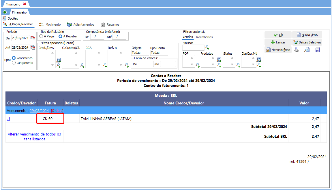Image resolution: width=332 pixels, height=191 pixels.
Task: Click the C.Custos/Cli. list down arrow
Action: pos(76,65)
